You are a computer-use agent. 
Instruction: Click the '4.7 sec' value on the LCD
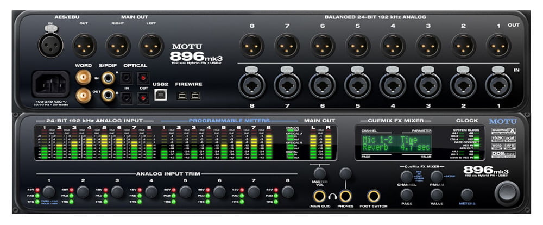tap(415, 147)
